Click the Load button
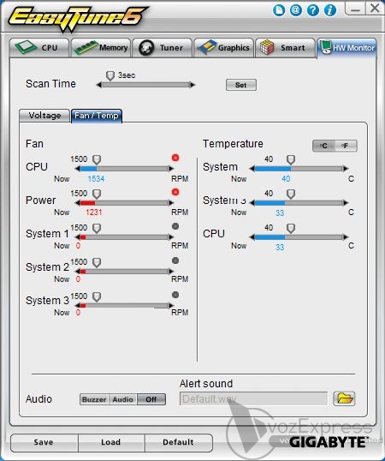Image resolution: width=385 pixels, height=461 pixels. point(111,442)
